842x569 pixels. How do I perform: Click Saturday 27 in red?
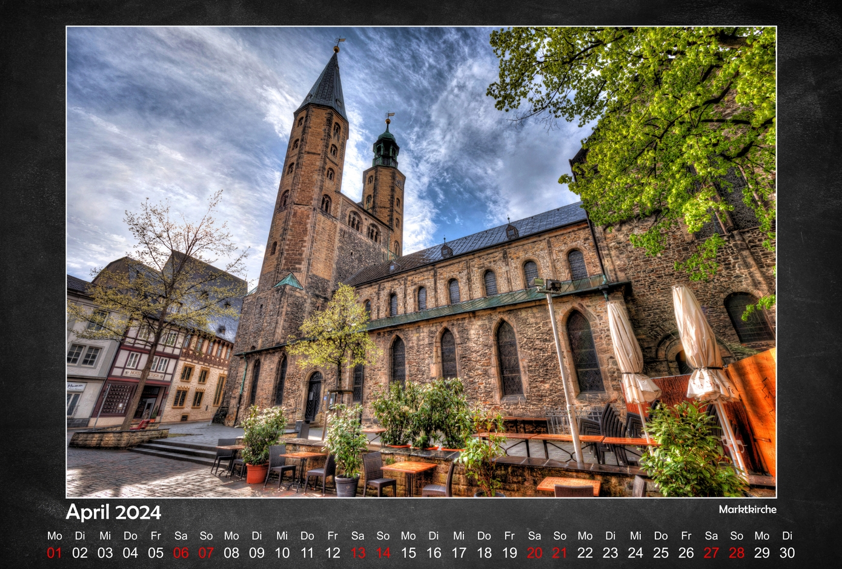(x=711, y=552)
